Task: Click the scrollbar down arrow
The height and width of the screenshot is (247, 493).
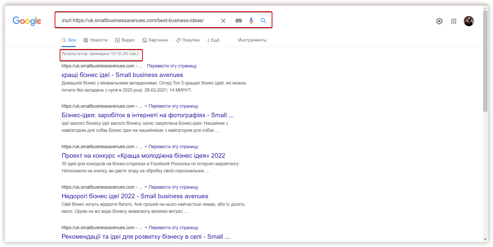Action: [x=485, y=239]
